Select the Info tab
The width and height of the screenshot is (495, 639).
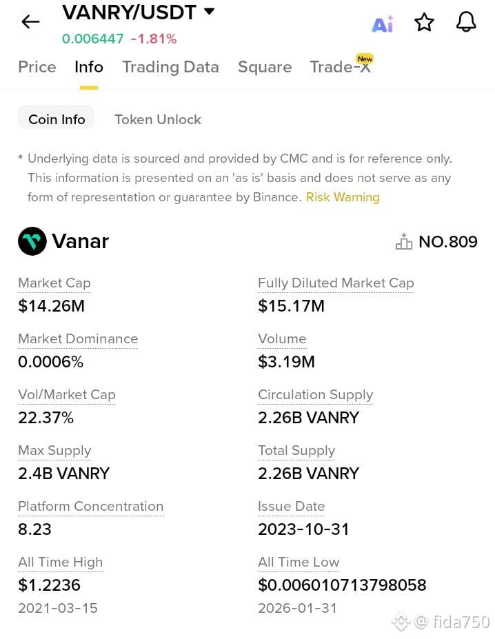(89, 67)
